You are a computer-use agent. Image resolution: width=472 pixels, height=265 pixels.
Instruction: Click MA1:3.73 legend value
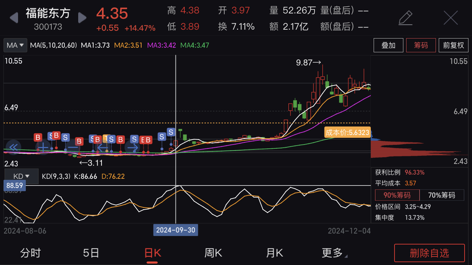[x=95, y=45]
